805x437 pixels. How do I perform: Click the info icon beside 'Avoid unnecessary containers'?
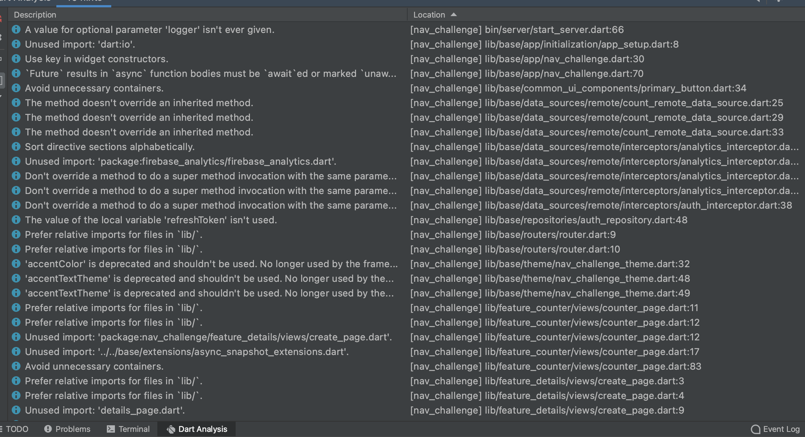point(16,88)
